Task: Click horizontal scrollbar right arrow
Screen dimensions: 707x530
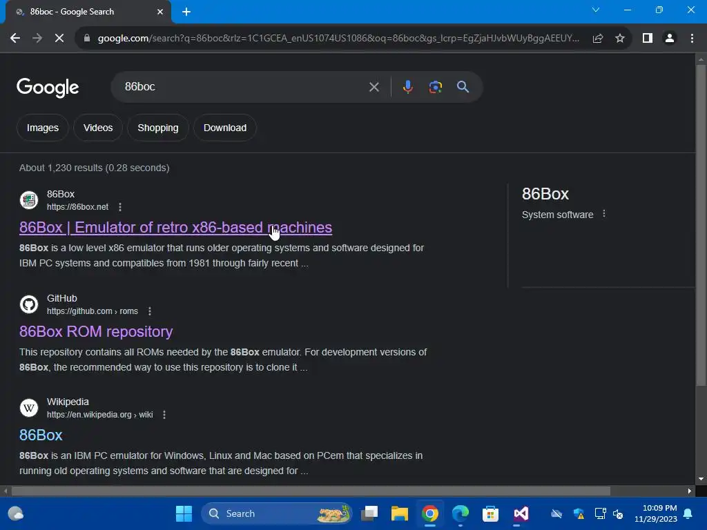Action: coord(690,491)
